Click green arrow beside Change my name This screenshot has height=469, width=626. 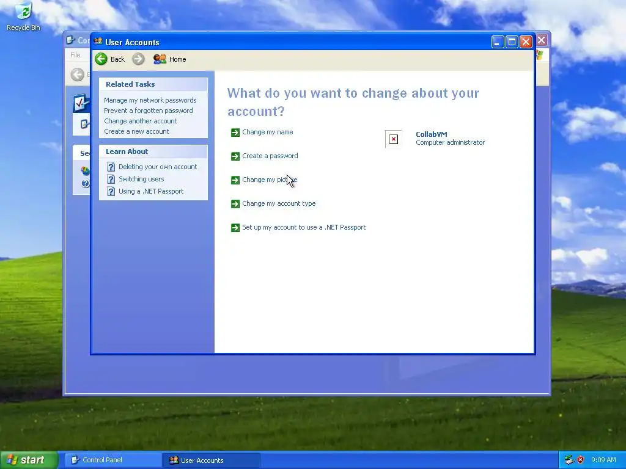pyautogui.click(x=235, y=133)
